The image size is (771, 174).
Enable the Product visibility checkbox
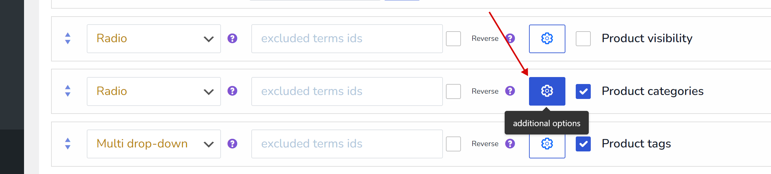coord(583,39)
